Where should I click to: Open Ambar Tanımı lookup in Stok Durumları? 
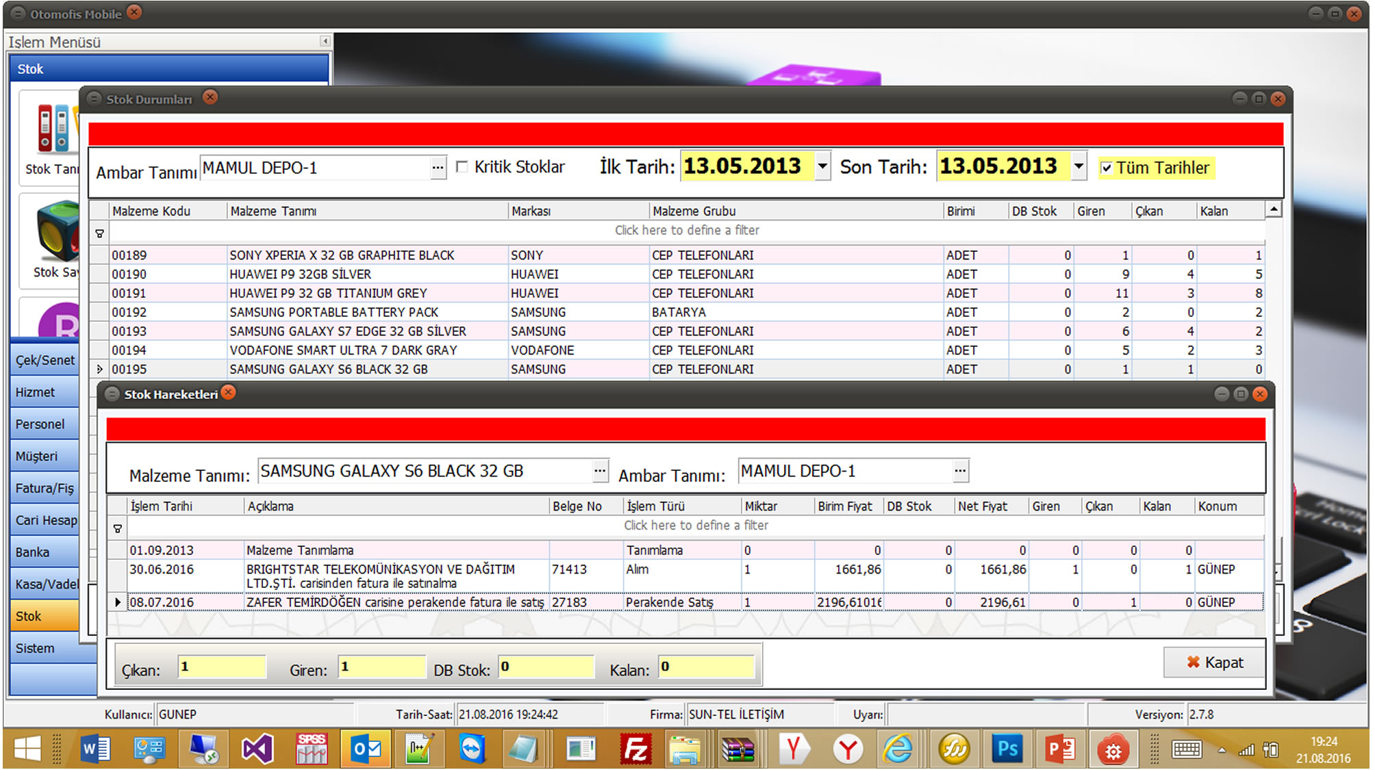coord(438,168)
